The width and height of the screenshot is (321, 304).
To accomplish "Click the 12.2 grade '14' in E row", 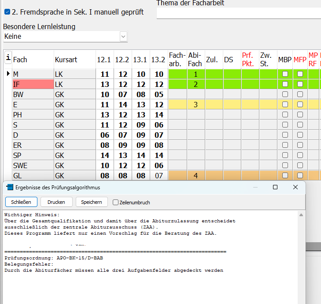I will tap(123, 105).
